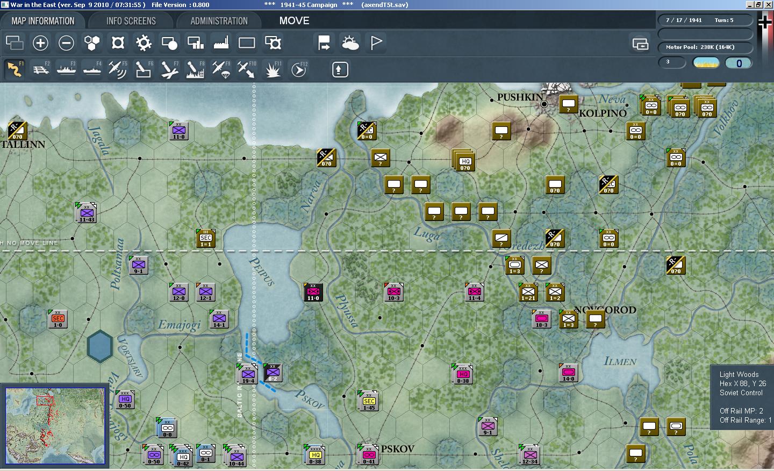Open the weather (sun and cloud) icon
Viewport: 774px width, 471px height.
coord(350,43)
